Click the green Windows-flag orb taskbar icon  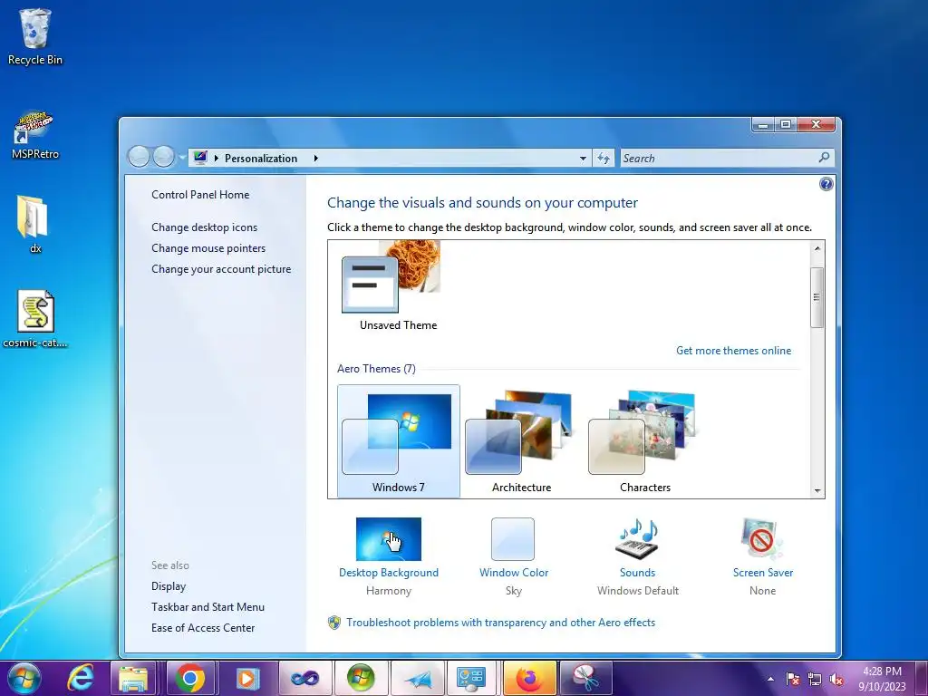[361, 678]
